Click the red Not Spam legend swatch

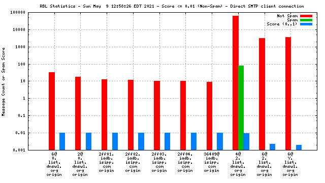(x=306, y=16)
